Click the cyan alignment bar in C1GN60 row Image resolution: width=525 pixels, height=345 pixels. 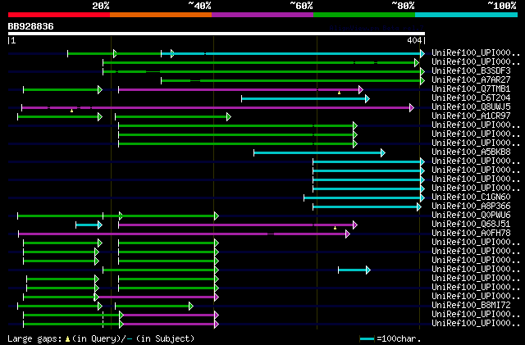[363, 198]
